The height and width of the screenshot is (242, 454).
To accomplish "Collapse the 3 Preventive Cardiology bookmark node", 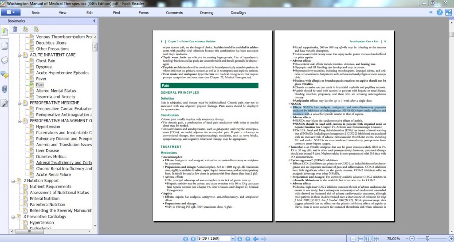I will tap(13, 217).
